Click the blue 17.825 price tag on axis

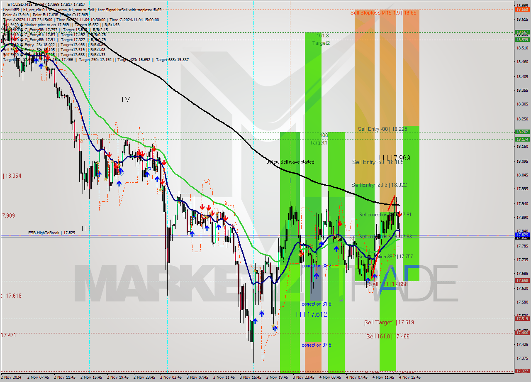(x=522, y=235)
